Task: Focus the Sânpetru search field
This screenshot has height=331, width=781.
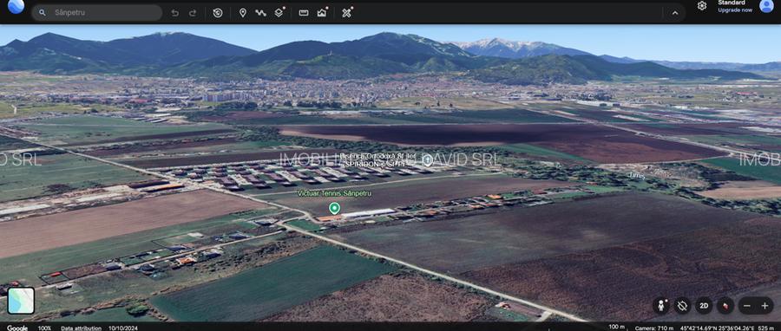Action: tap(97, 12)
